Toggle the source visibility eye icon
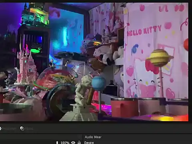192x144 pixels. click(73, 142)
